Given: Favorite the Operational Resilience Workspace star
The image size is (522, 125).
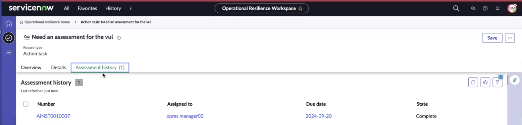Looking at the screenshot, I should [301, 8].
